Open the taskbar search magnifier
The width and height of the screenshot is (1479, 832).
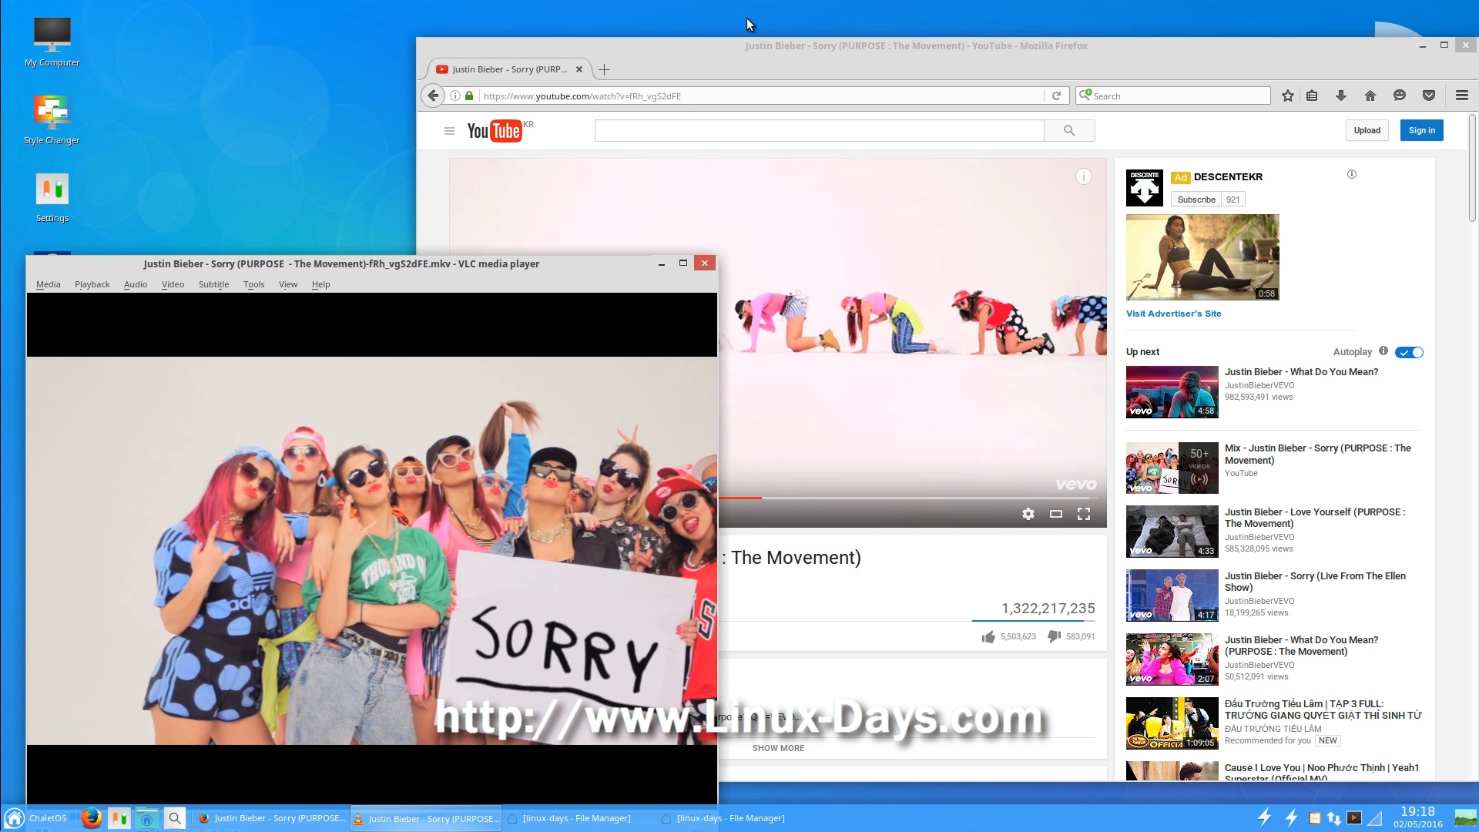[x=175, y=818]
